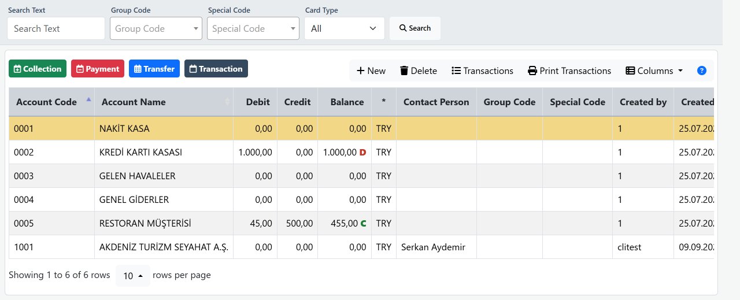Select the KREDİ KARTI KASASI row
740x300 pixels.
tap(361, 152)
